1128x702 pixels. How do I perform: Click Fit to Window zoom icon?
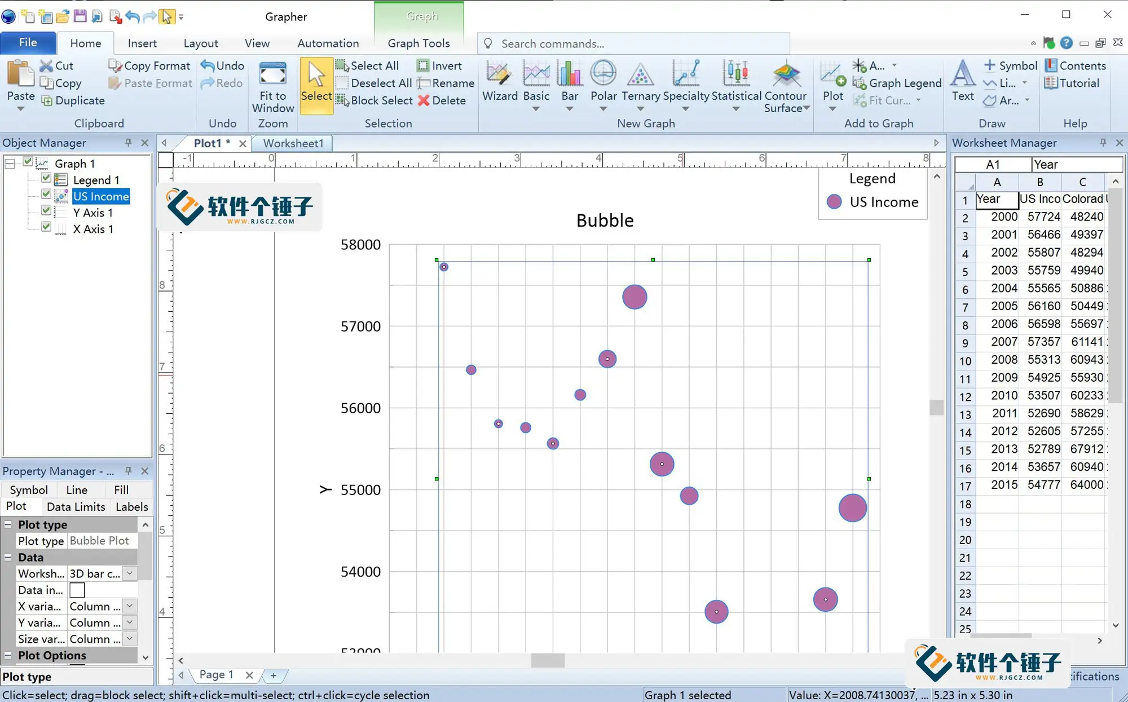273,74
